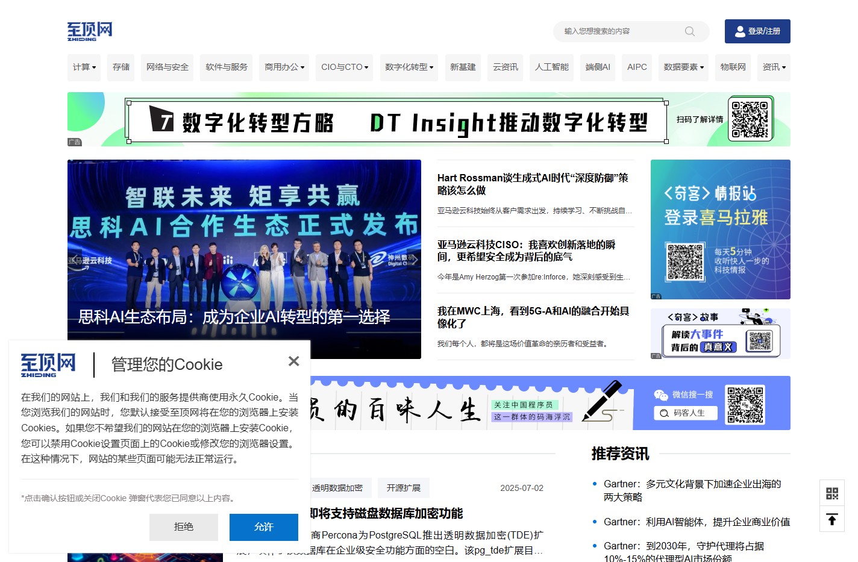Expand the 数据要素 dropdown menu
Image resolution: width=858 pixels, height=562 pixels.
pyautogui.click(x=683, y=67)
